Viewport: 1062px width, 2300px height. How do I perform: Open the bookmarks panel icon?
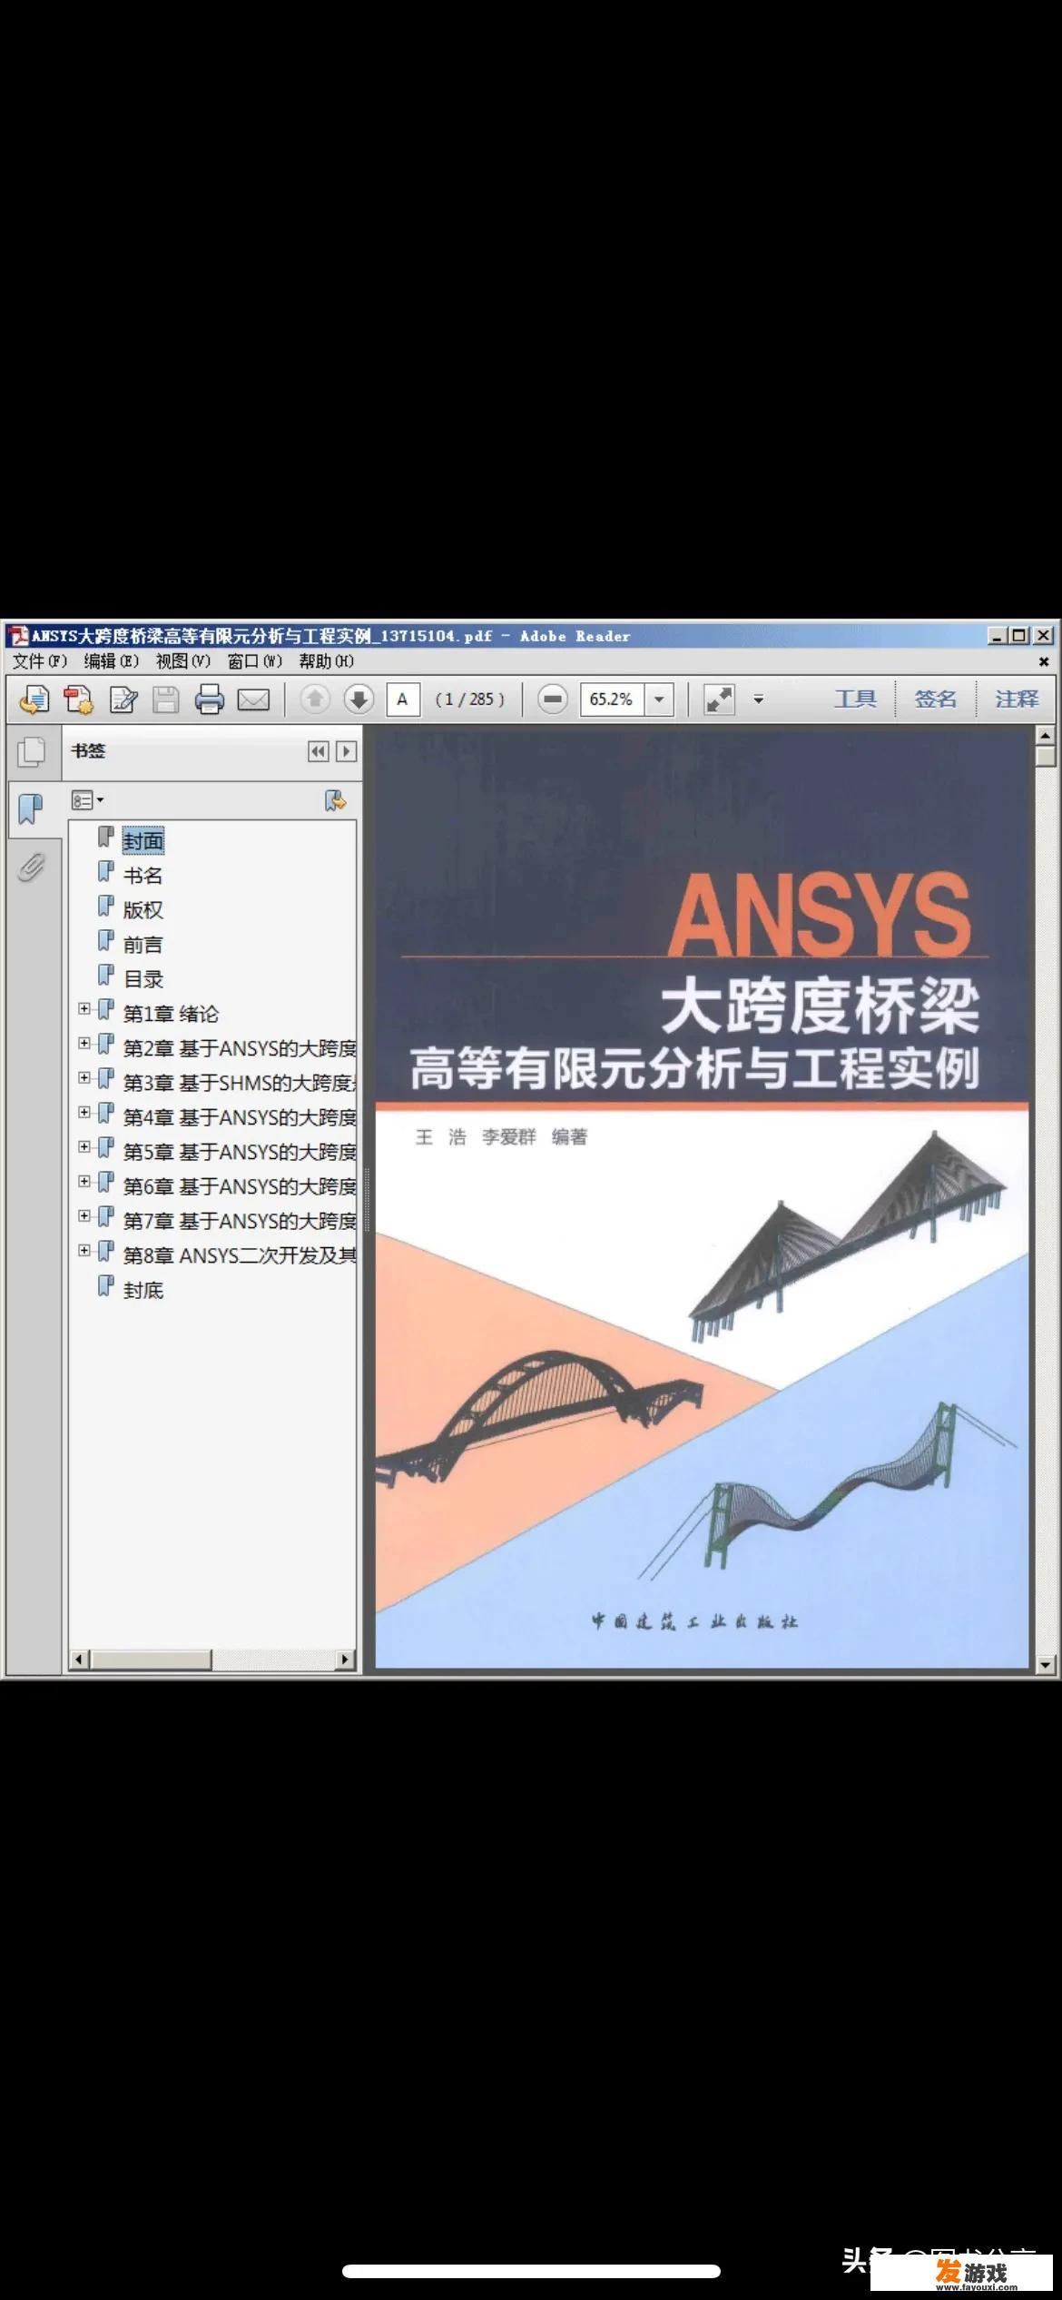[x=32, y=808]
